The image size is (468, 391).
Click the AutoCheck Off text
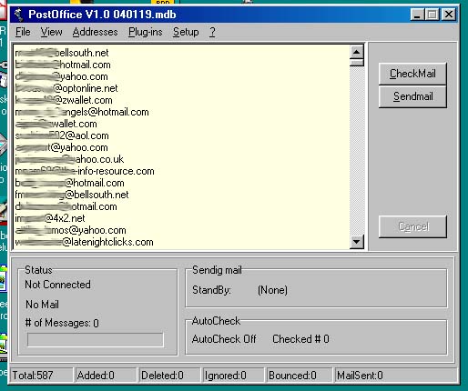pos(224,339)
